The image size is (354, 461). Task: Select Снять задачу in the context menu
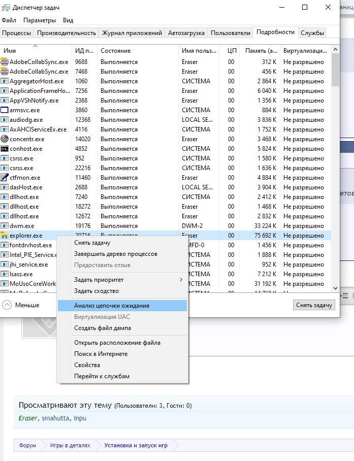tap(122, 243)
